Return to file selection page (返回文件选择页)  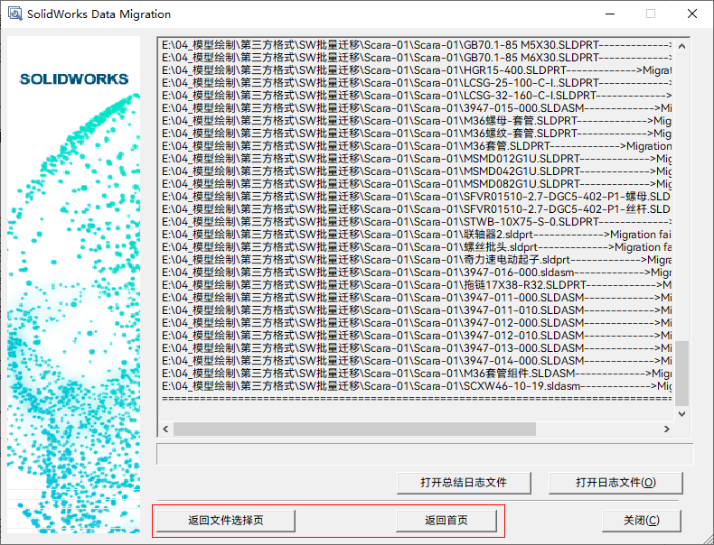[x=226, y=521]
